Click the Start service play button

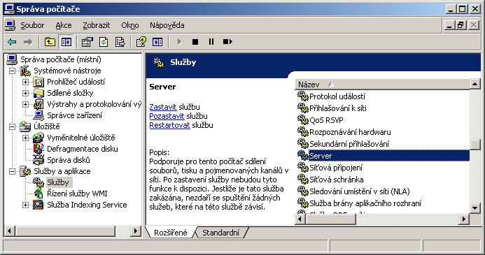(x=179, y=42)
